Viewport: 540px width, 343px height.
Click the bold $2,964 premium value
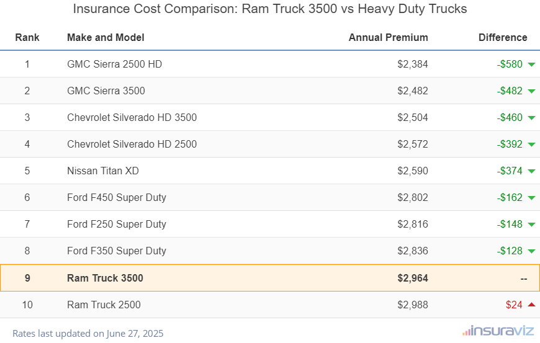point(413,278)
